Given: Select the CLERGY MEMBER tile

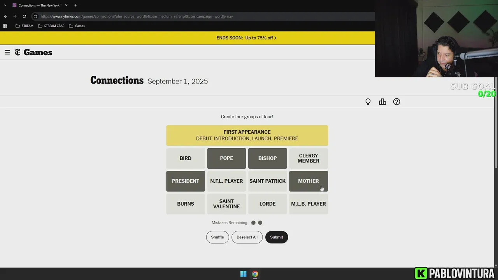Looking at the screenshot, I should coord(309,158).
